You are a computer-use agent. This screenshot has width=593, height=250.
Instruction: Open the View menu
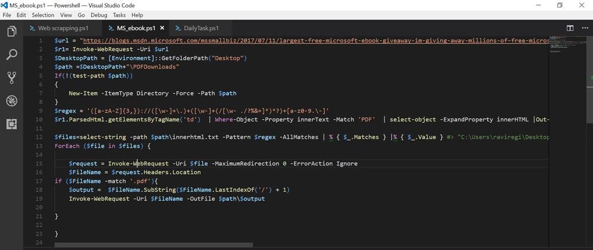(x=66, y=15)
